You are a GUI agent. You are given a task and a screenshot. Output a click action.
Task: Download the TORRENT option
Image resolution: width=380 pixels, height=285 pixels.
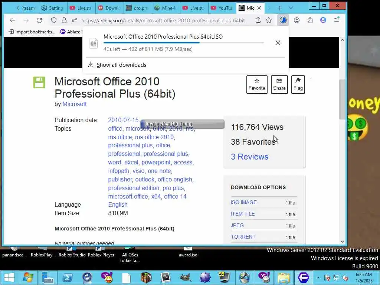tap(243, 237)
